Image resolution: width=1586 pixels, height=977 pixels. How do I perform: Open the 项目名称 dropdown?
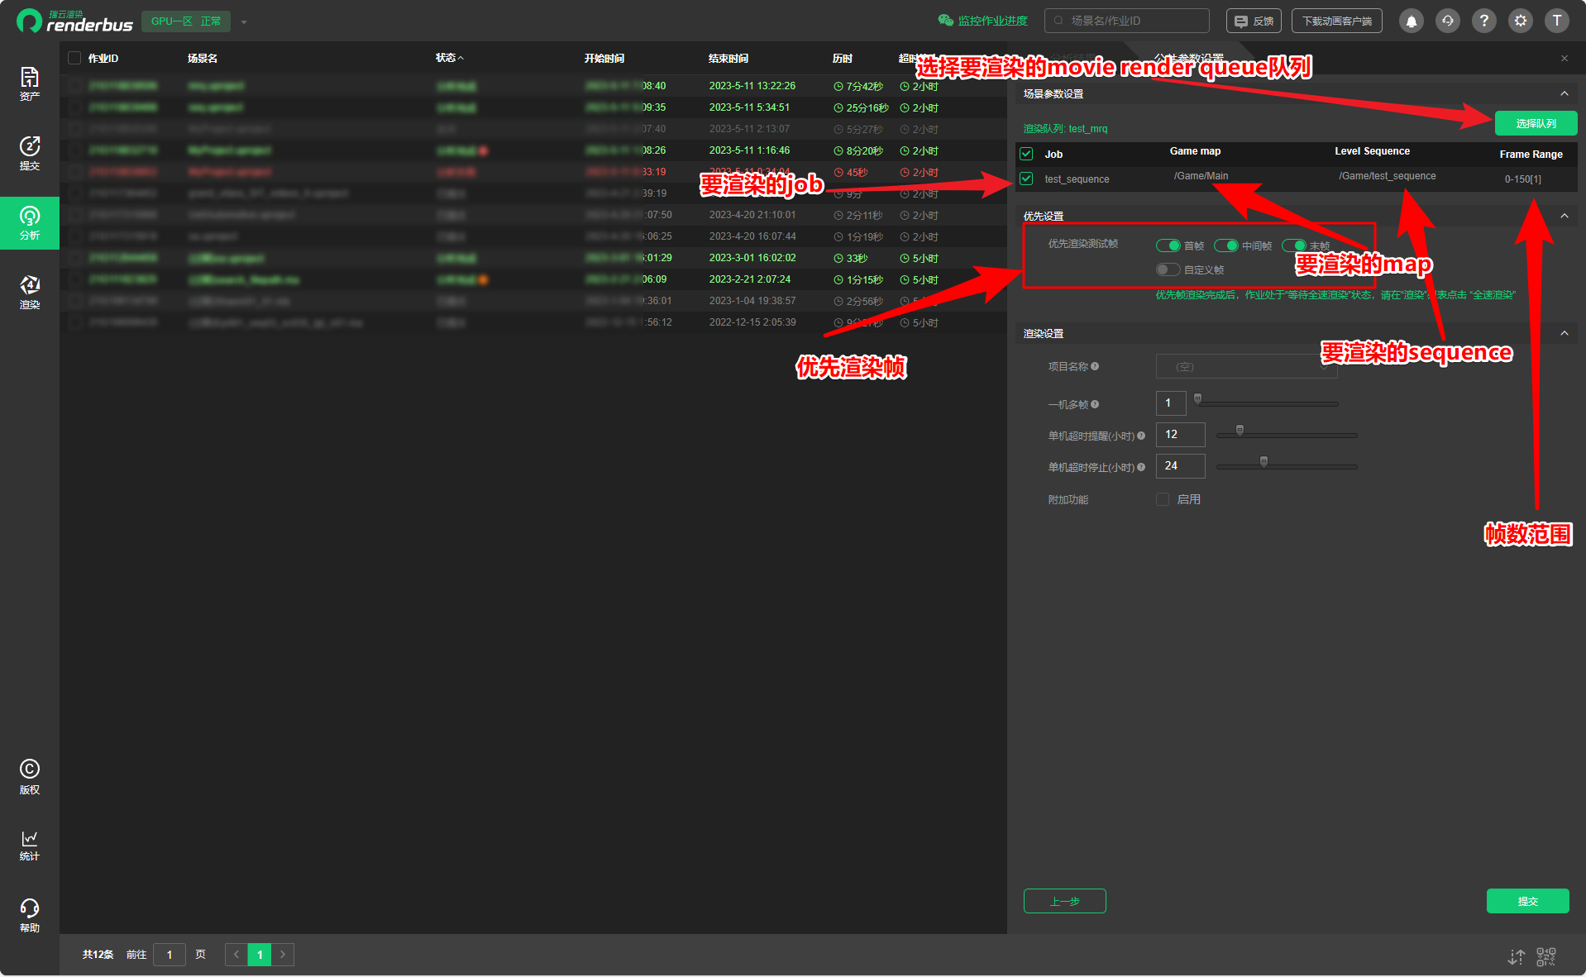[x=1246, y=366]
